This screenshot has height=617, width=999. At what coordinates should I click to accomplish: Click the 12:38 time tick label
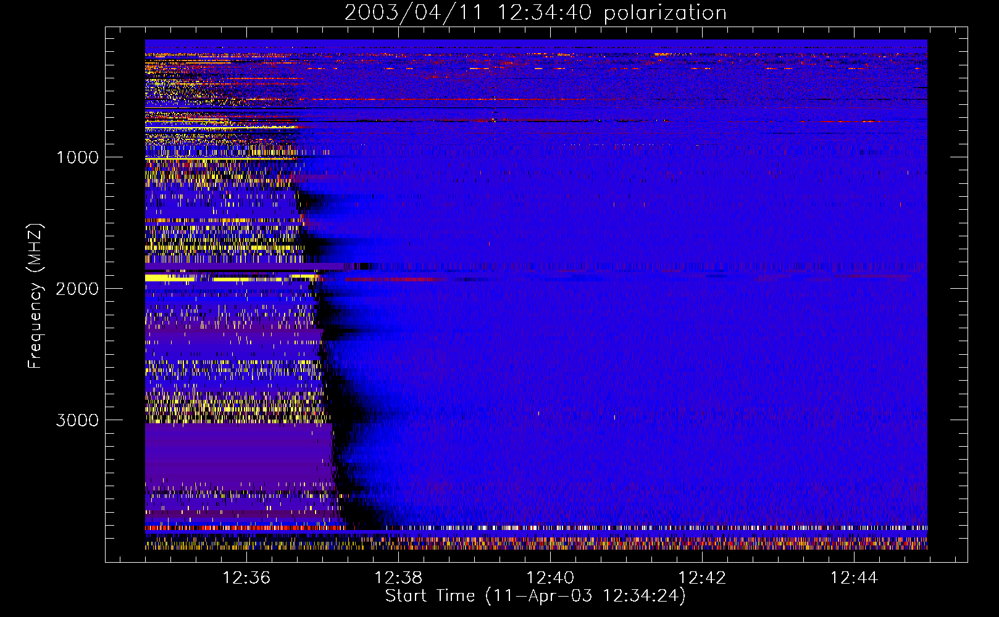(x=398, y=578)
